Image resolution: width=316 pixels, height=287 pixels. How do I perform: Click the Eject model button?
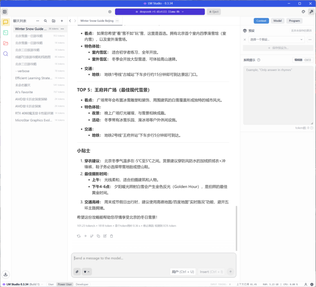pos(213,12)
